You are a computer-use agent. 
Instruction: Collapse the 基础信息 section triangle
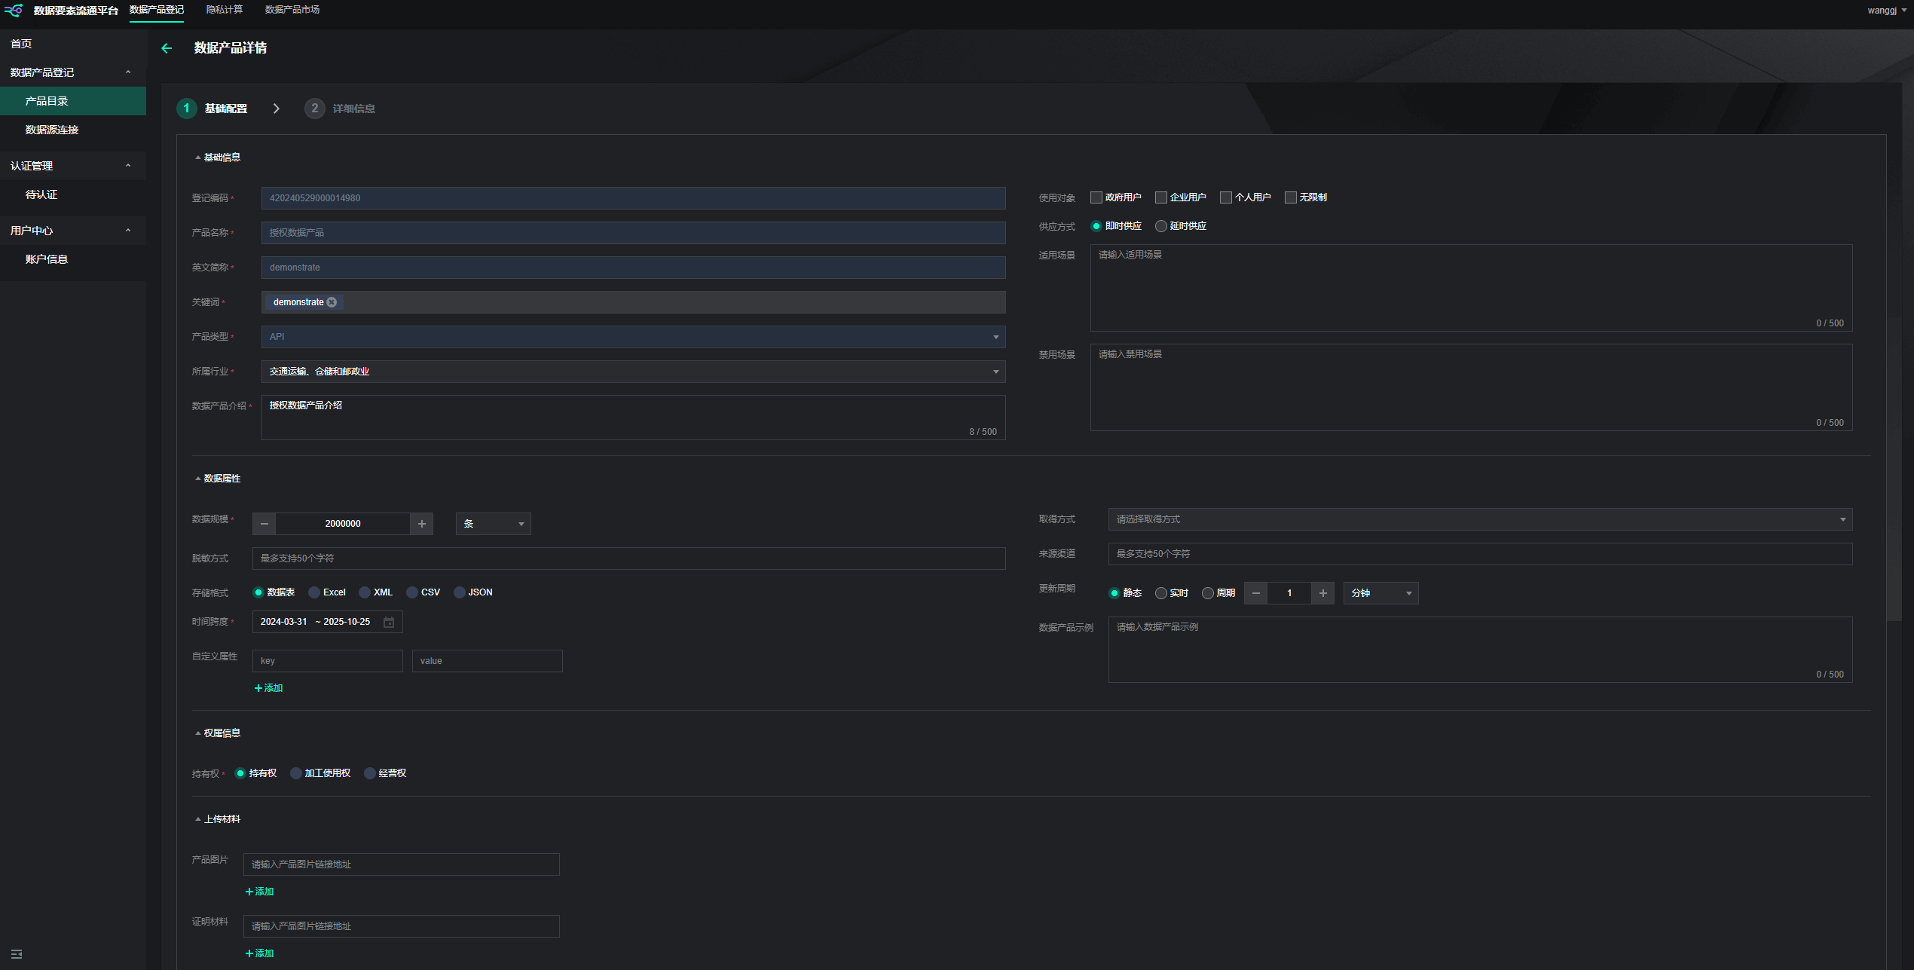click(x=197, y=158)
